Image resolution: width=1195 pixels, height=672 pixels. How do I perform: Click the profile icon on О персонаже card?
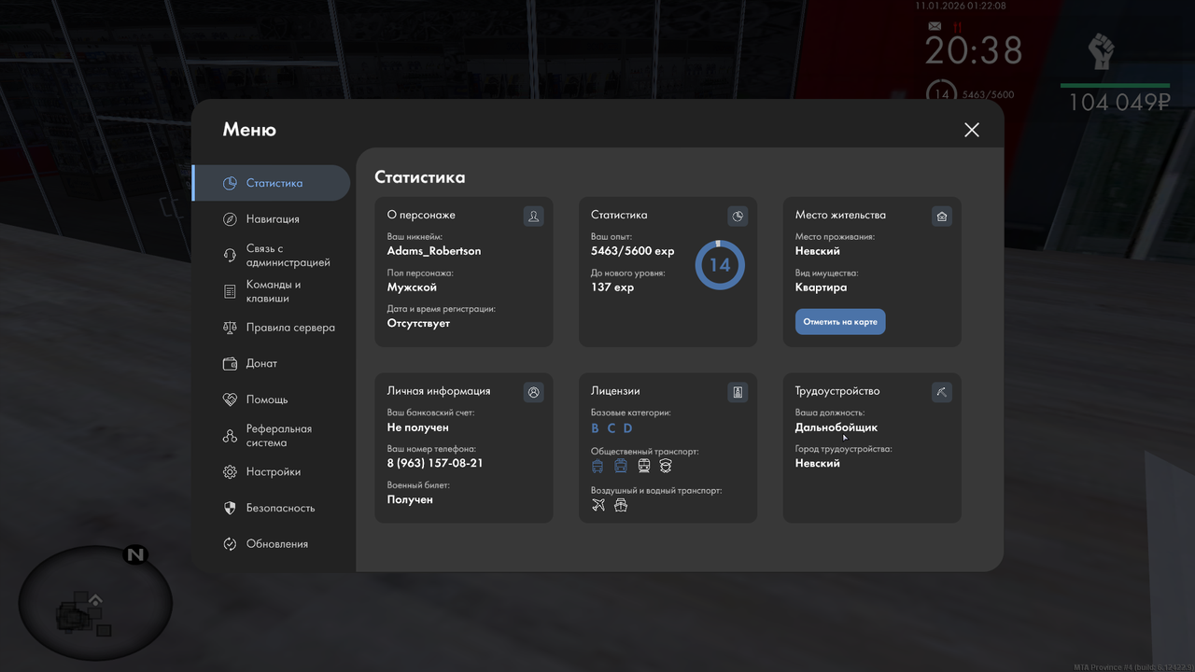click(533, 217)
